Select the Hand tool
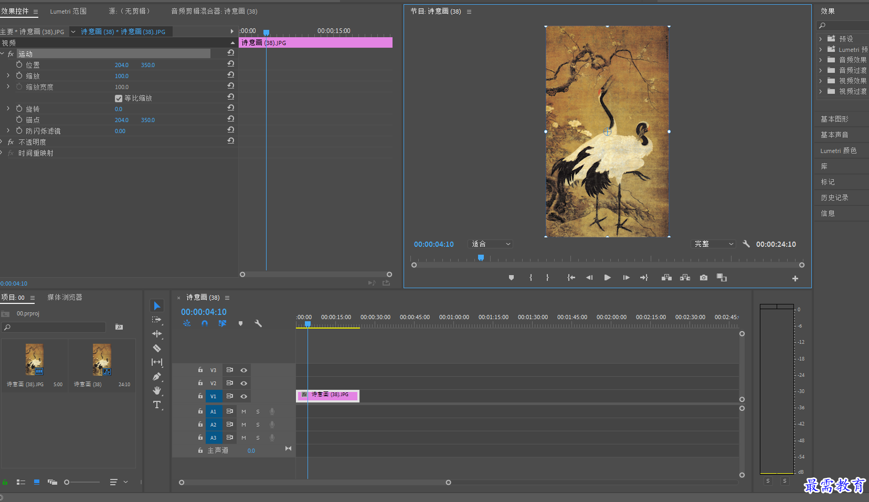 [x=157, y=390]
